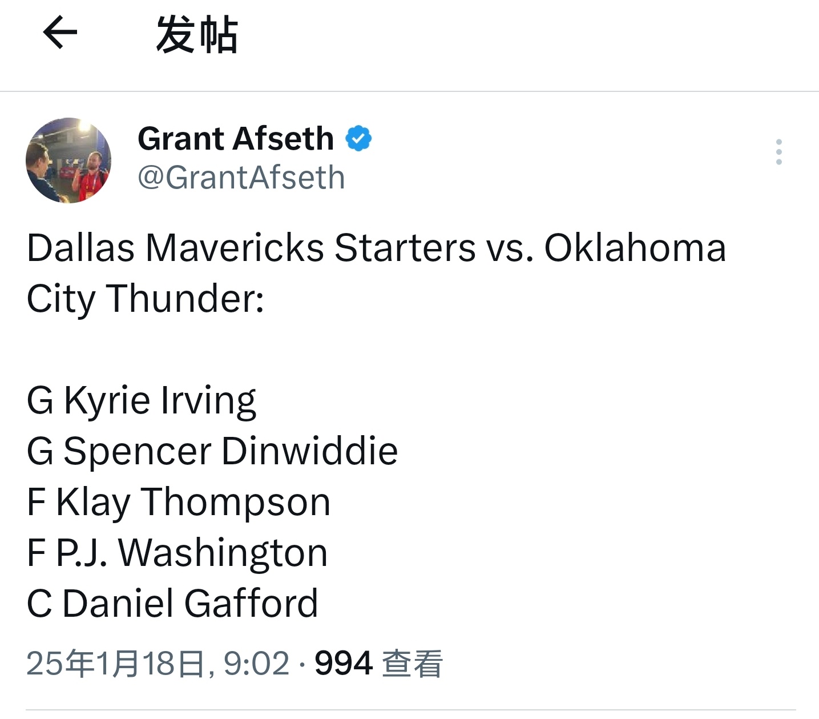Go back using the left arrow
This screenshot has height=719, width=819.
tap(60, 33)
